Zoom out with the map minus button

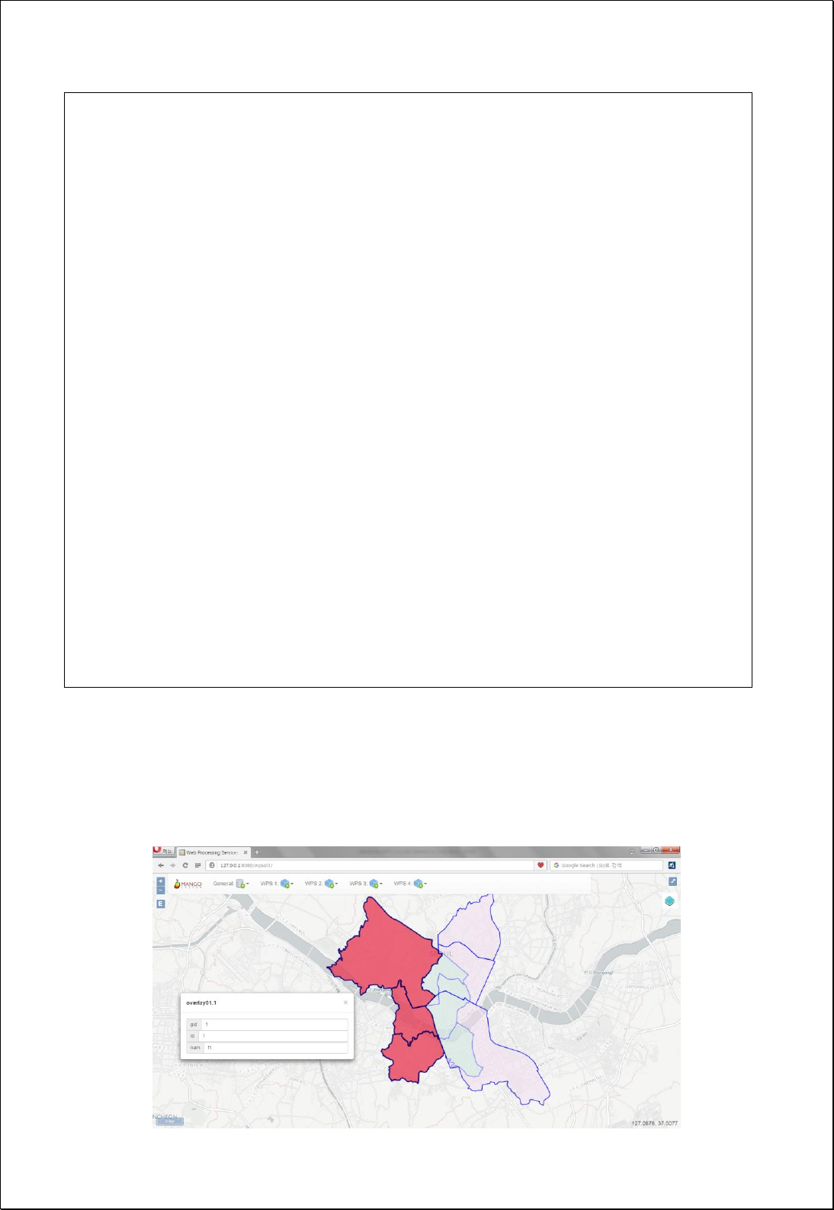click(160, 890)
